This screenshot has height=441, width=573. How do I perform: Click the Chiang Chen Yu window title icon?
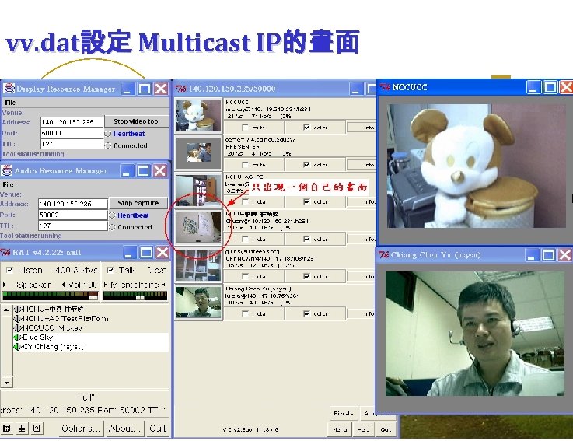point(383,255)
